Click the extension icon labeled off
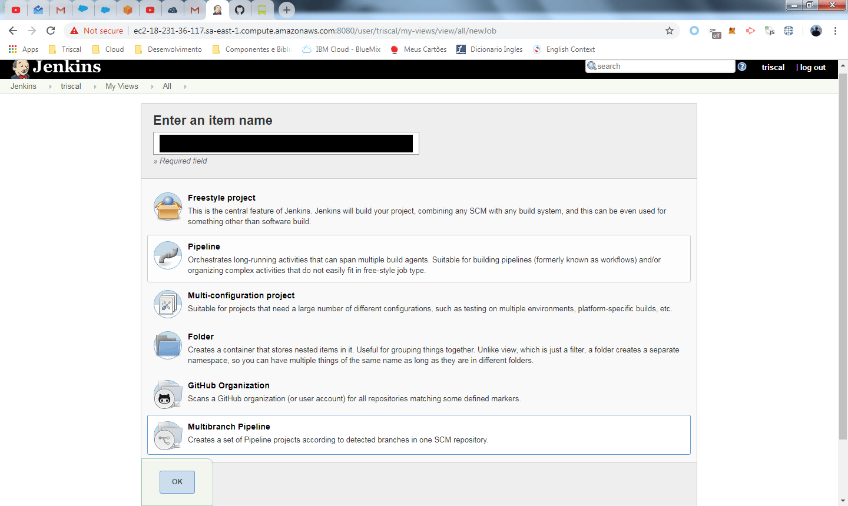 (715, 33)
